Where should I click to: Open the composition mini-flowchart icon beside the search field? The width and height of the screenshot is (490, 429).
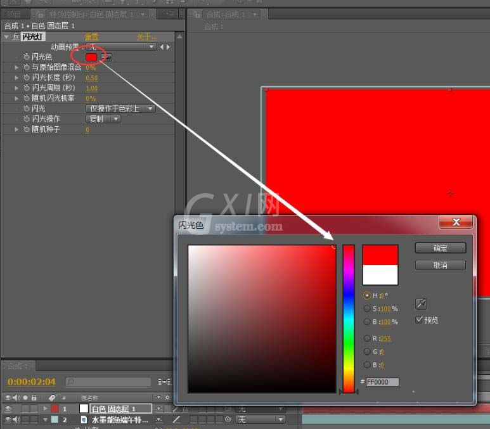[x=165, y=381]
